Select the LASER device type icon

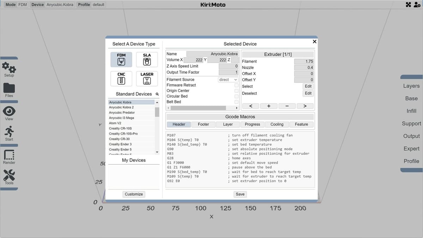(x=147, y=79)
